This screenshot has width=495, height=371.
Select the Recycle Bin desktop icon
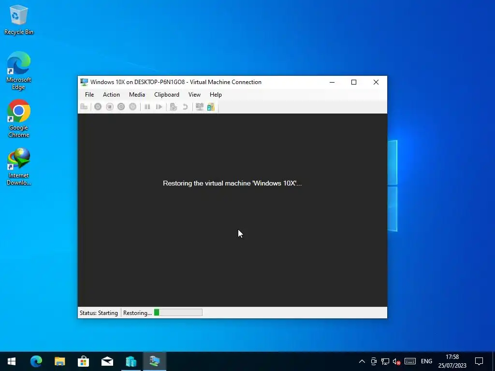19,20
